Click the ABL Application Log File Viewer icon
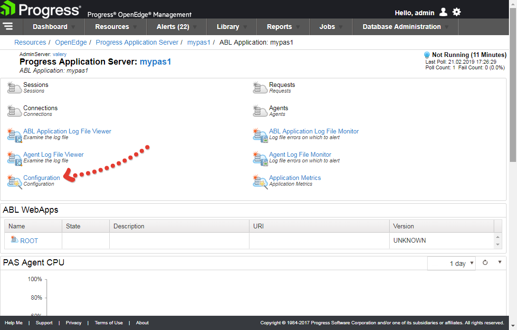The height and width of the screenshot is (330, 517). 14,134
